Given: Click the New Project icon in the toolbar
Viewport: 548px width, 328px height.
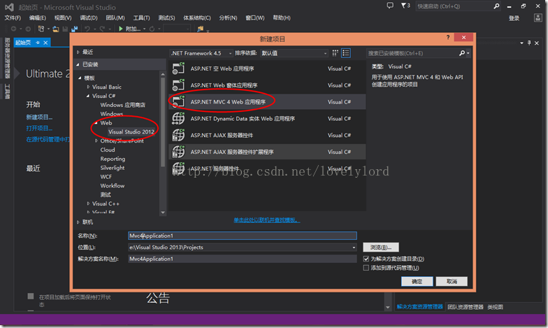Looking at the screenshot, I should [41, 29].
